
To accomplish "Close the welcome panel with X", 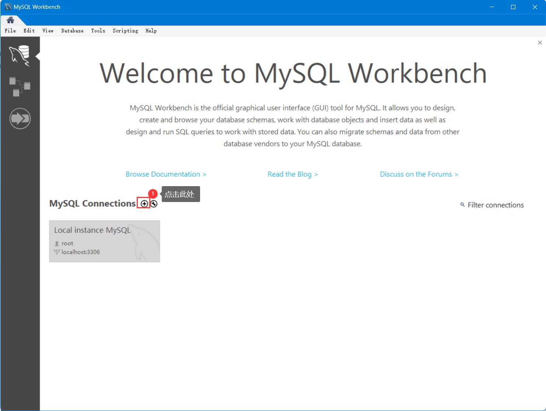I will 540,43.
